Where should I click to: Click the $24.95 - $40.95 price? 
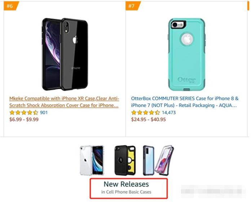[148, 119]
